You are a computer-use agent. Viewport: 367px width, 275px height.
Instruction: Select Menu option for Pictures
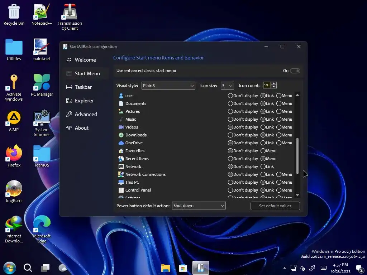click(x=284, y=112)
